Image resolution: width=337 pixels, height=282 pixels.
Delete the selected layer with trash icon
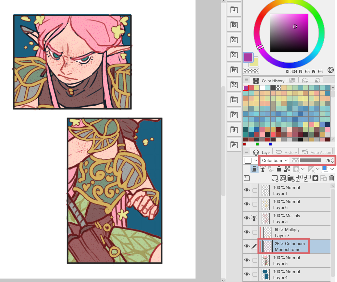(x=331, y=178)
